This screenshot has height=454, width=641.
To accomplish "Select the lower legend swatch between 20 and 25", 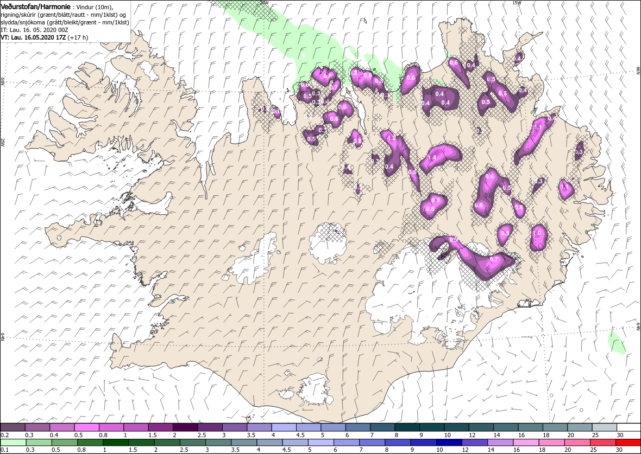I will (577, 443).
